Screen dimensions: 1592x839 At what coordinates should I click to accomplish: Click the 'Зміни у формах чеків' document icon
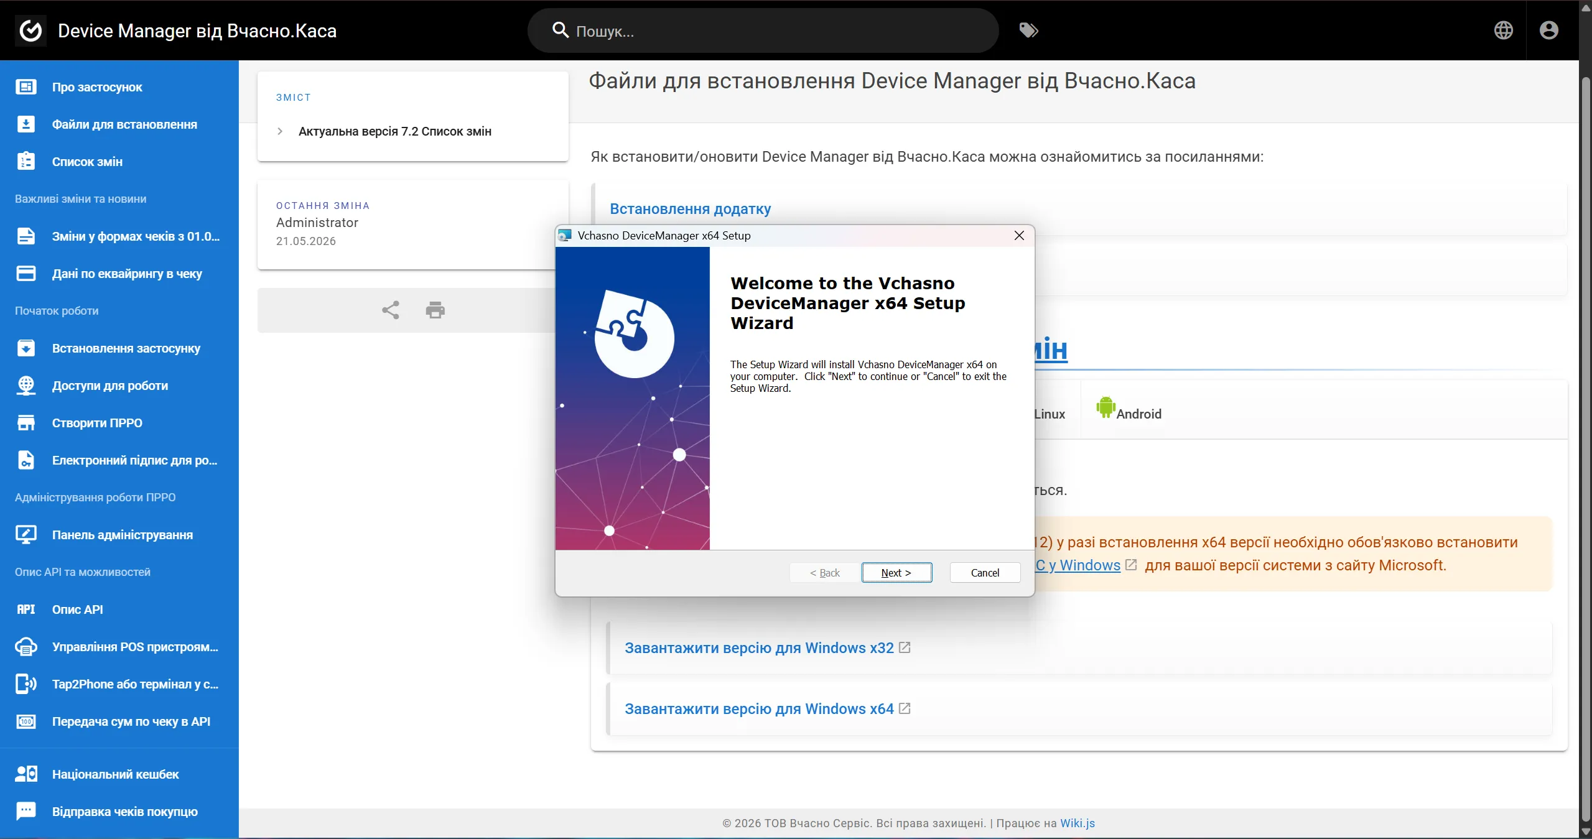pos(26,236)
